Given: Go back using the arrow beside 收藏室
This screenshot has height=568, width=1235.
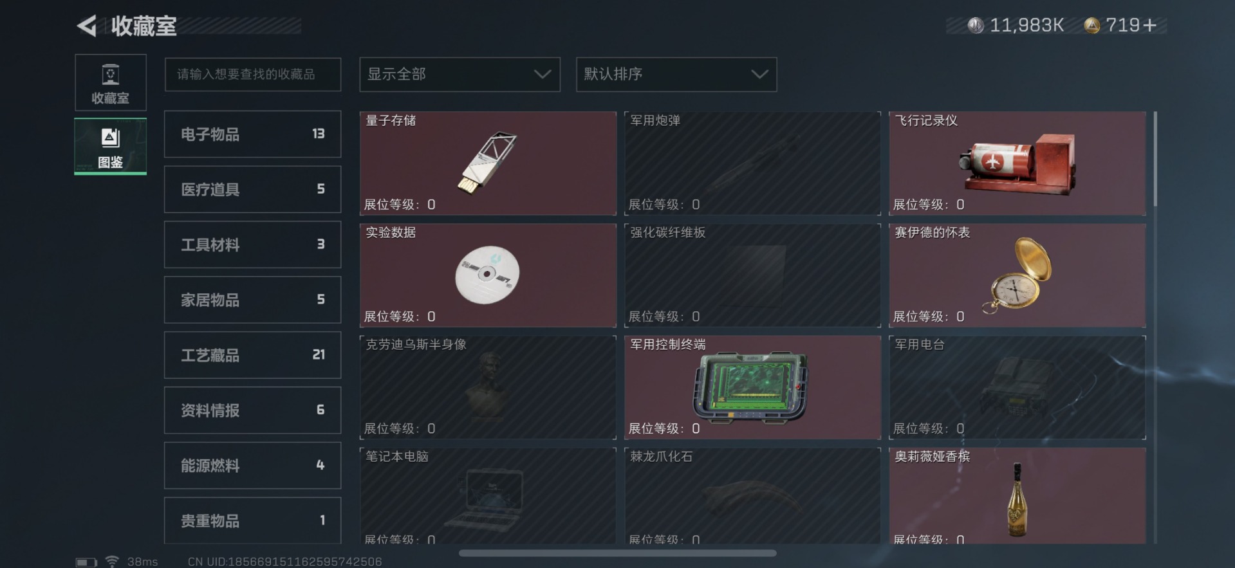Looking at the screenshot, I should pos(87,26).
